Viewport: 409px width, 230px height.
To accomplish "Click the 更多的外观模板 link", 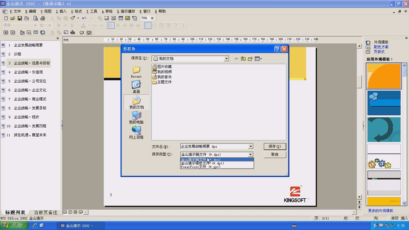I will point(383,211).
